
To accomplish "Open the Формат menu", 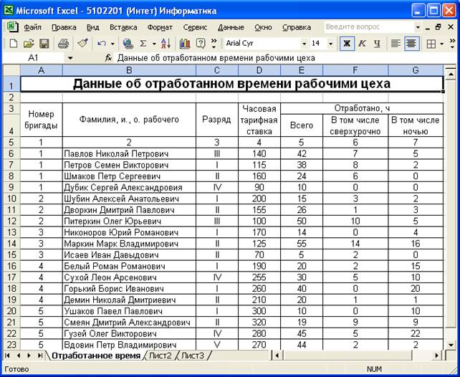I will click(x=159, y=27).
